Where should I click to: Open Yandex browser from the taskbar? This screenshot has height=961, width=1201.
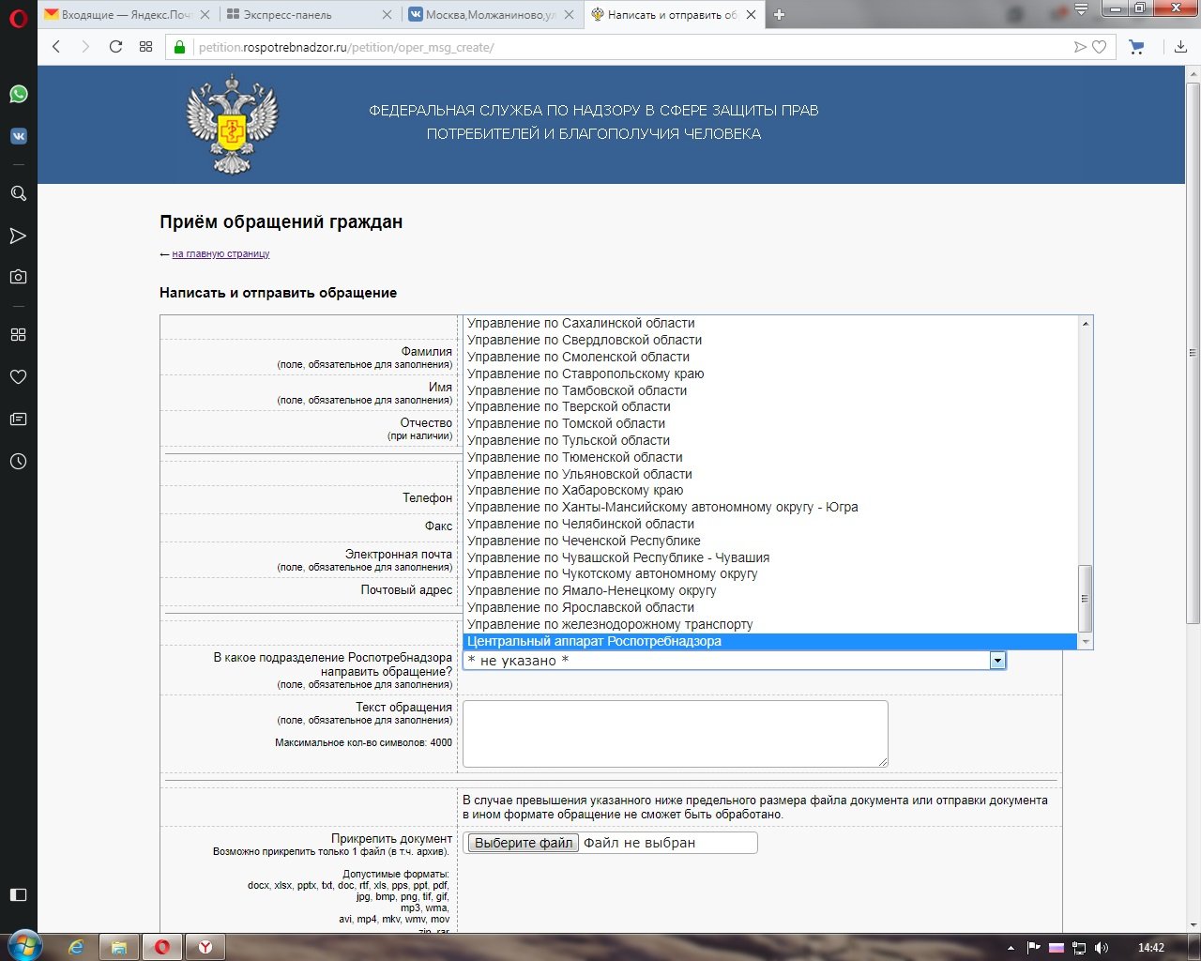pyautogui.click(x=205, y=947)
